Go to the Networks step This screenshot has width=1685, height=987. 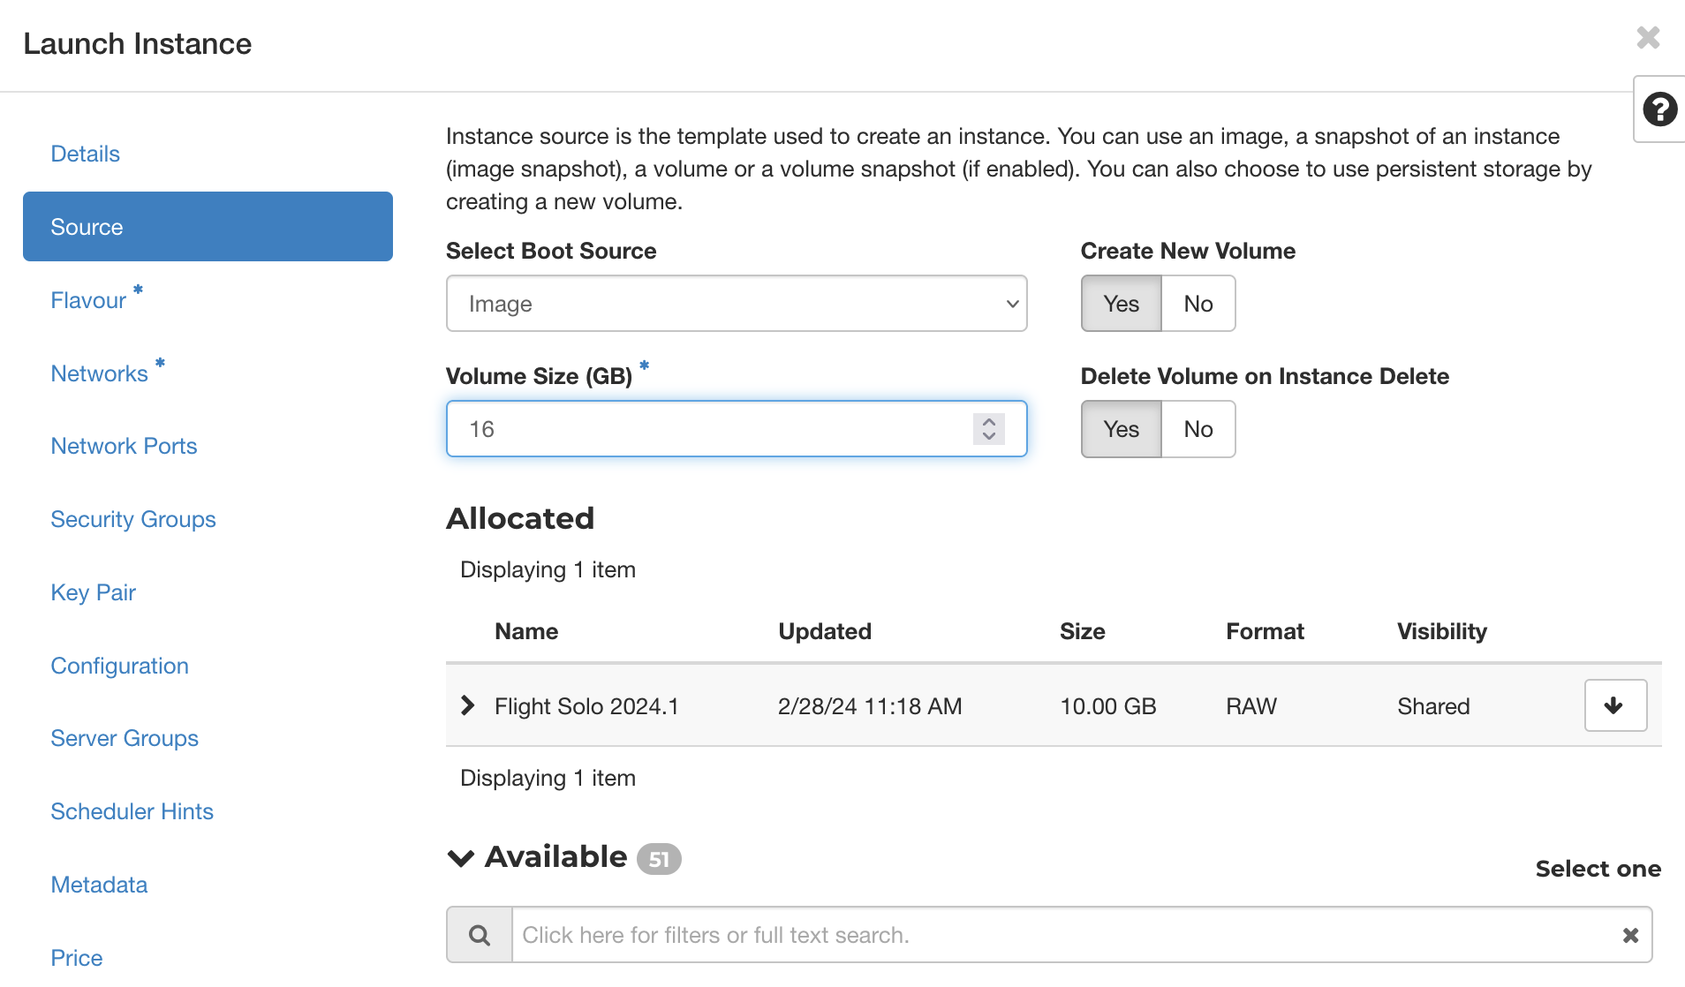pos(99,373)
